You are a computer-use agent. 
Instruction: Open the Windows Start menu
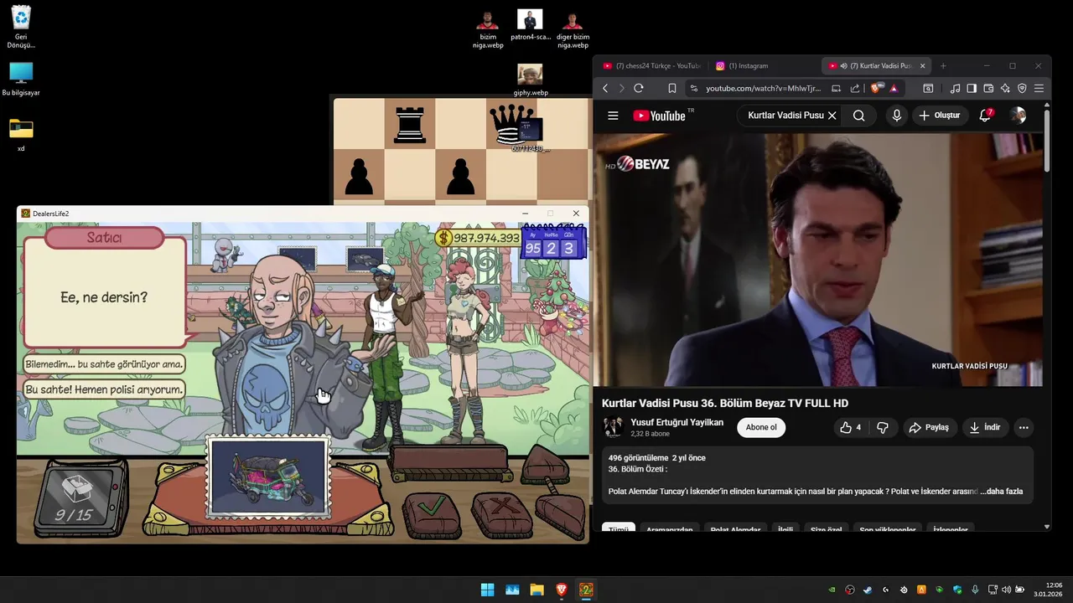pos(487,590)
